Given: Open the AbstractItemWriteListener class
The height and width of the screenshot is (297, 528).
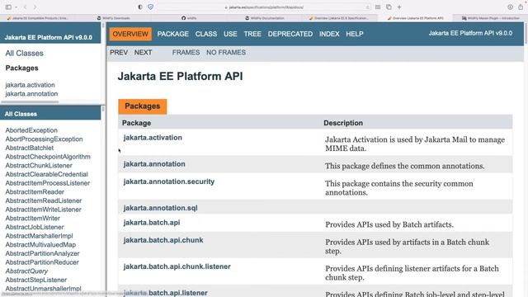Looking at the screenshot, I should [x=43, y=210].
